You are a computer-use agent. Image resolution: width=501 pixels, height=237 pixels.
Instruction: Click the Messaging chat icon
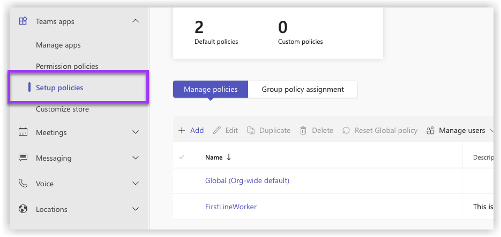coord(23,158)
